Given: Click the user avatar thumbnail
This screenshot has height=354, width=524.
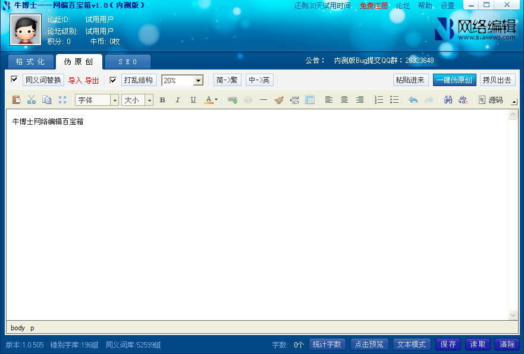Looking at the screenshot, I should (26, 30).
